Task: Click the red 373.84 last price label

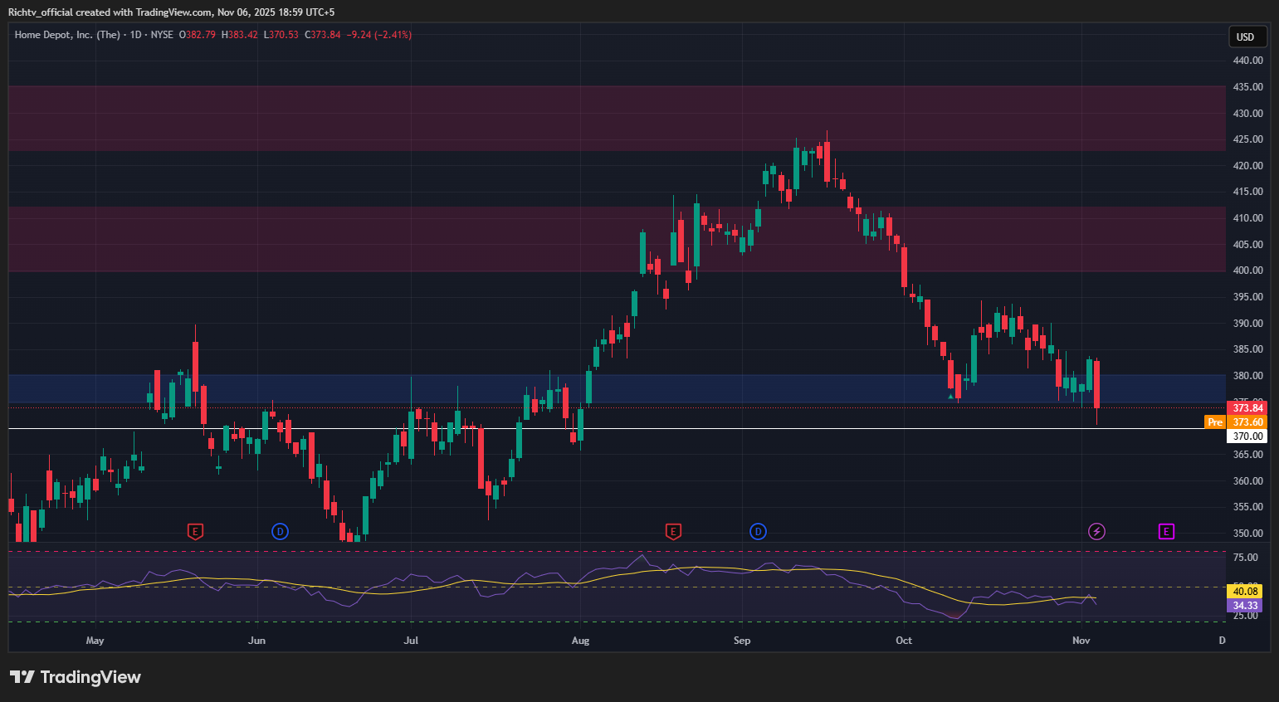Action: (1247, 408)
